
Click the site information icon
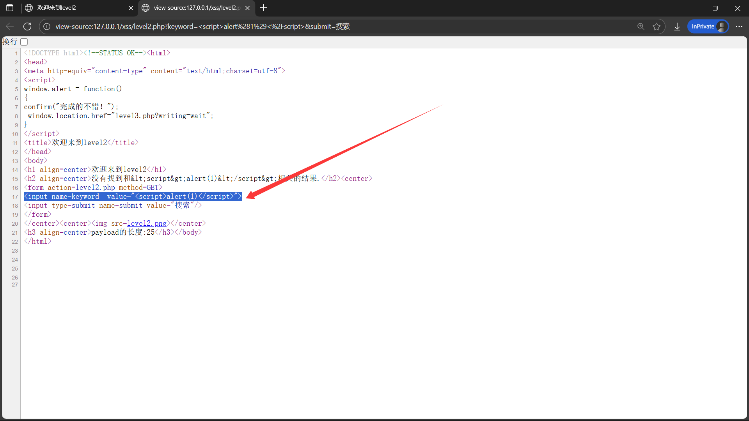coord(47,27)
